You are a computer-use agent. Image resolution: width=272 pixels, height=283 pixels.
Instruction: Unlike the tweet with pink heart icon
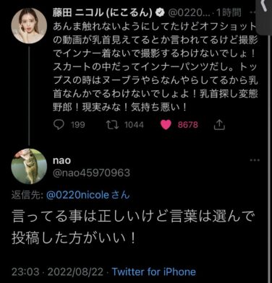(x=166, y=125)
